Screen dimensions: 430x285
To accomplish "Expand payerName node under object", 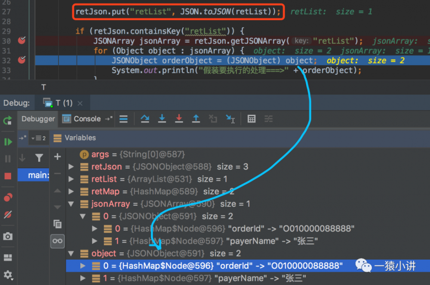I will 83,278.
